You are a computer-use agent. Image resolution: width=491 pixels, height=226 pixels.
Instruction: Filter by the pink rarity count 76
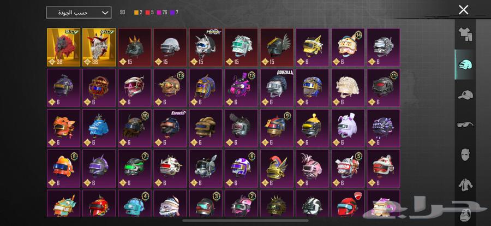[162, 13]
